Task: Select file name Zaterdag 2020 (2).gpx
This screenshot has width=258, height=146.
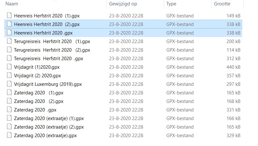Action: pyautogui.click(x=39, y=101)
